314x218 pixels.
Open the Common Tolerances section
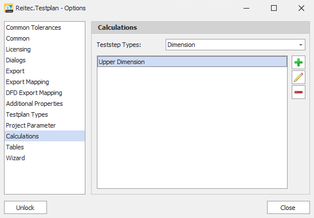[x=33, y=27]
